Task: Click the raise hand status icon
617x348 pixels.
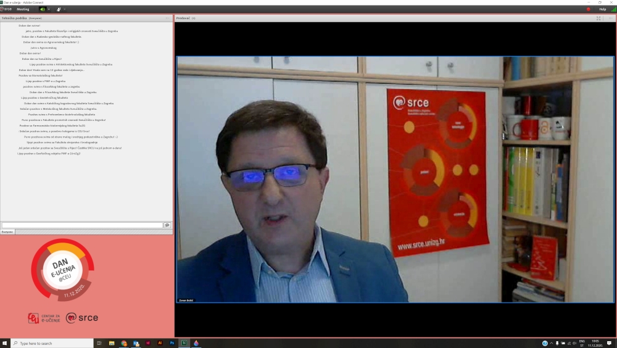Action: (x=59, y=9)
